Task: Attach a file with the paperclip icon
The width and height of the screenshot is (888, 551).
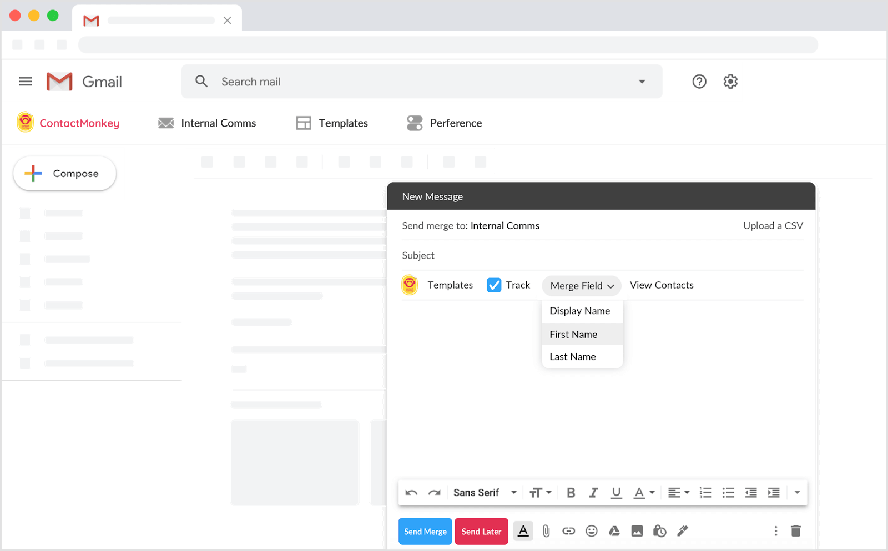Action: click(546, 531)
